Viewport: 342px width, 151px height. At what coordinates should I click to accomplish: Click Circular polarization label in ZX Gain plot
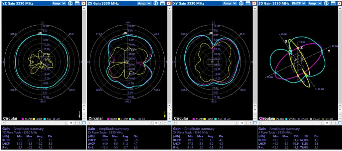(x=96, y=118)
